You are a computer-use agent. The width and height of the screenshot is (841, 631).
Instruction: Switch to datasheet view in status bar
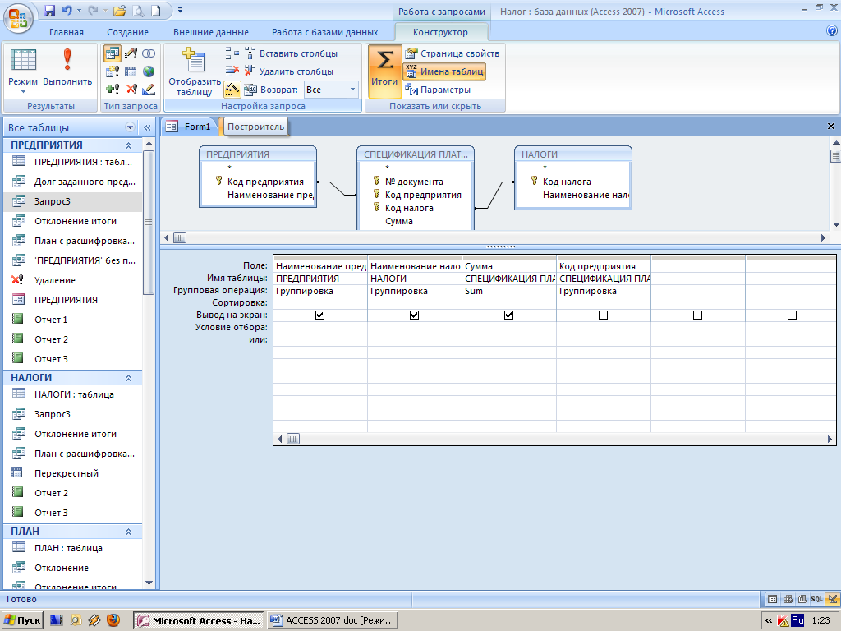tap(772, 599)
